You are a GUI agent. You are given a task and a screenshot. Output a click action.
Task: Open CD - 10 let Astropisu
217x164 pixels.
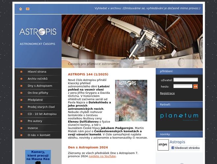pyautogui.click(x=42, y=114)
